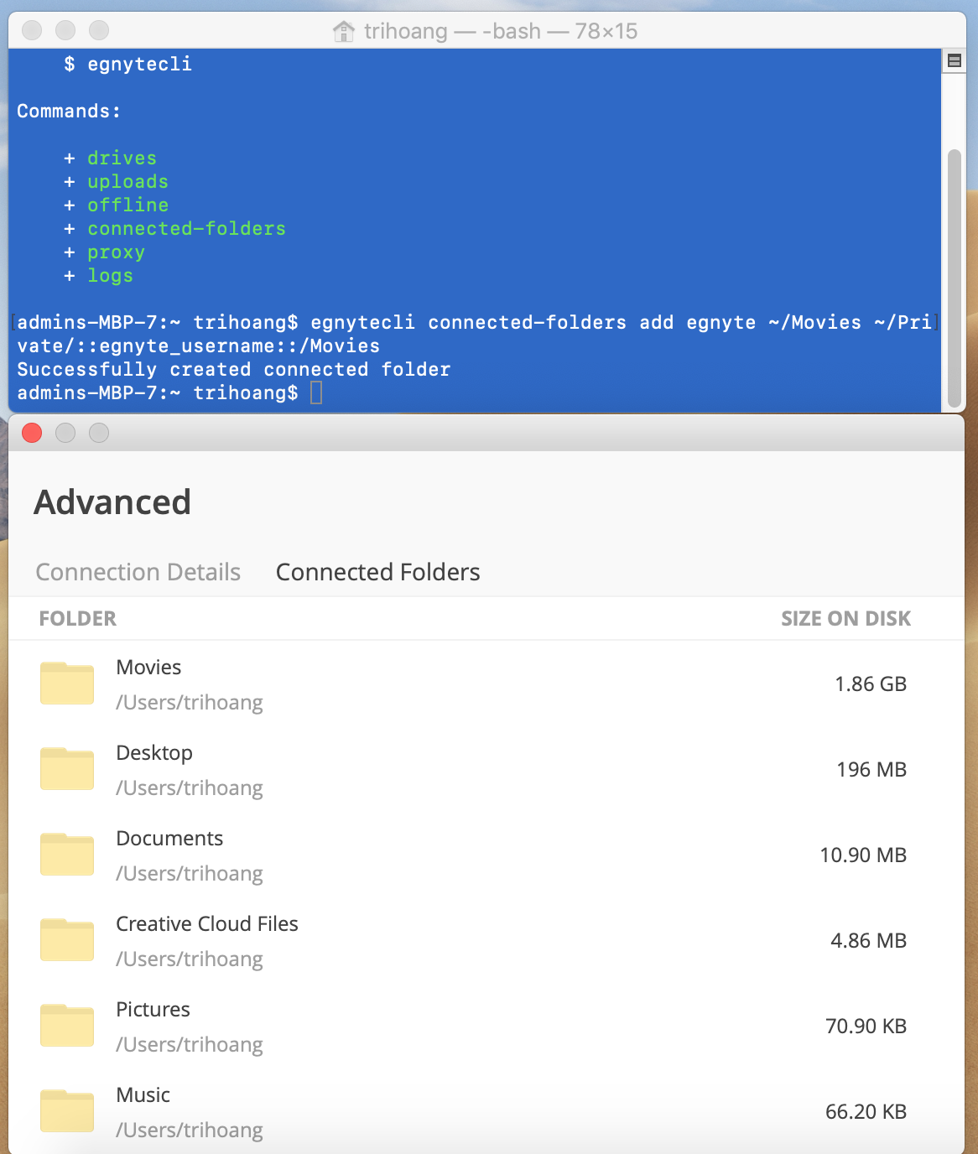
Task: Click 'Successfully created connected folder' line
Action: pyautogui.click(x=234, y=369)
